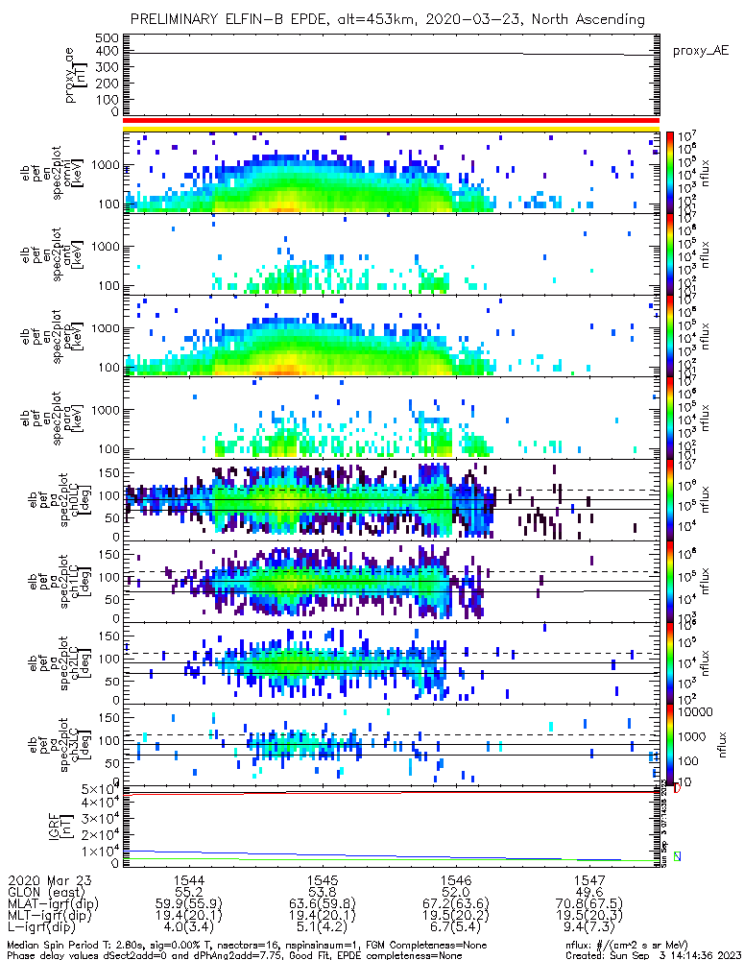Click the omni [keV] y-axis label
This screenshot has height=960, width=744.
pos(50,173)
